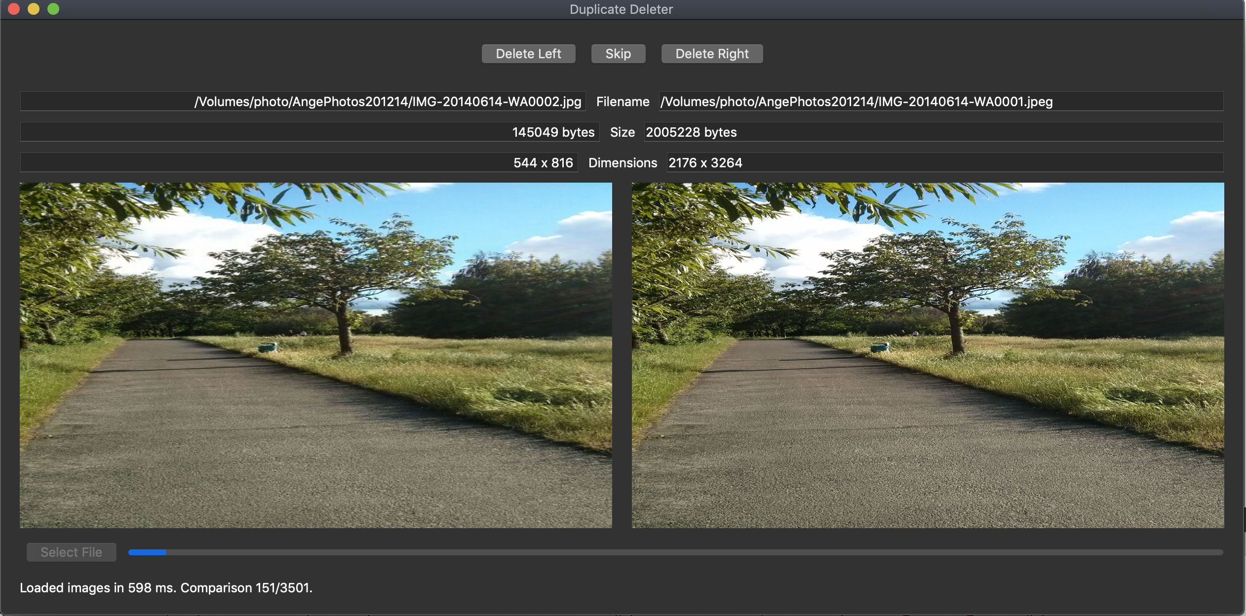Maximize window with the green button
Viewport: 1246px width, 616px height.
tap(53, 9)
